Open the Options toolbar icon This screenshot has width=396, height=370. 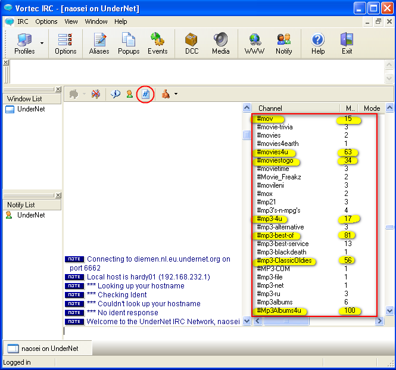pyautogui.click(x=66, y=43)
